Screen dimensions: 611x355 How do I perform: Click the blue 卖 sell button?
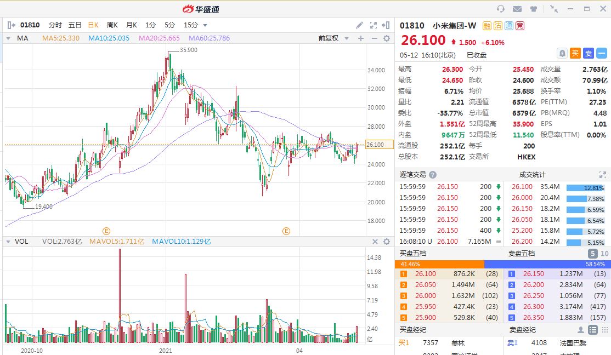coord(588,53)
